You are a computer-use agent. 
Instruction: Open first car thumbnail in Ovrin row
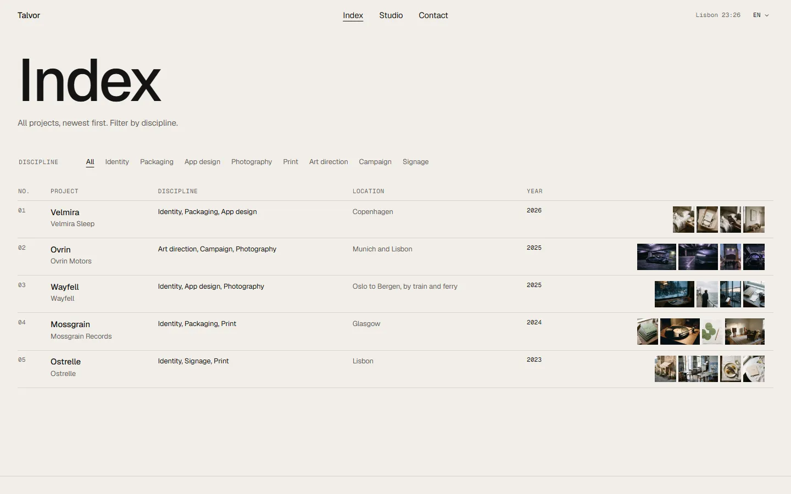pos(656,257)
